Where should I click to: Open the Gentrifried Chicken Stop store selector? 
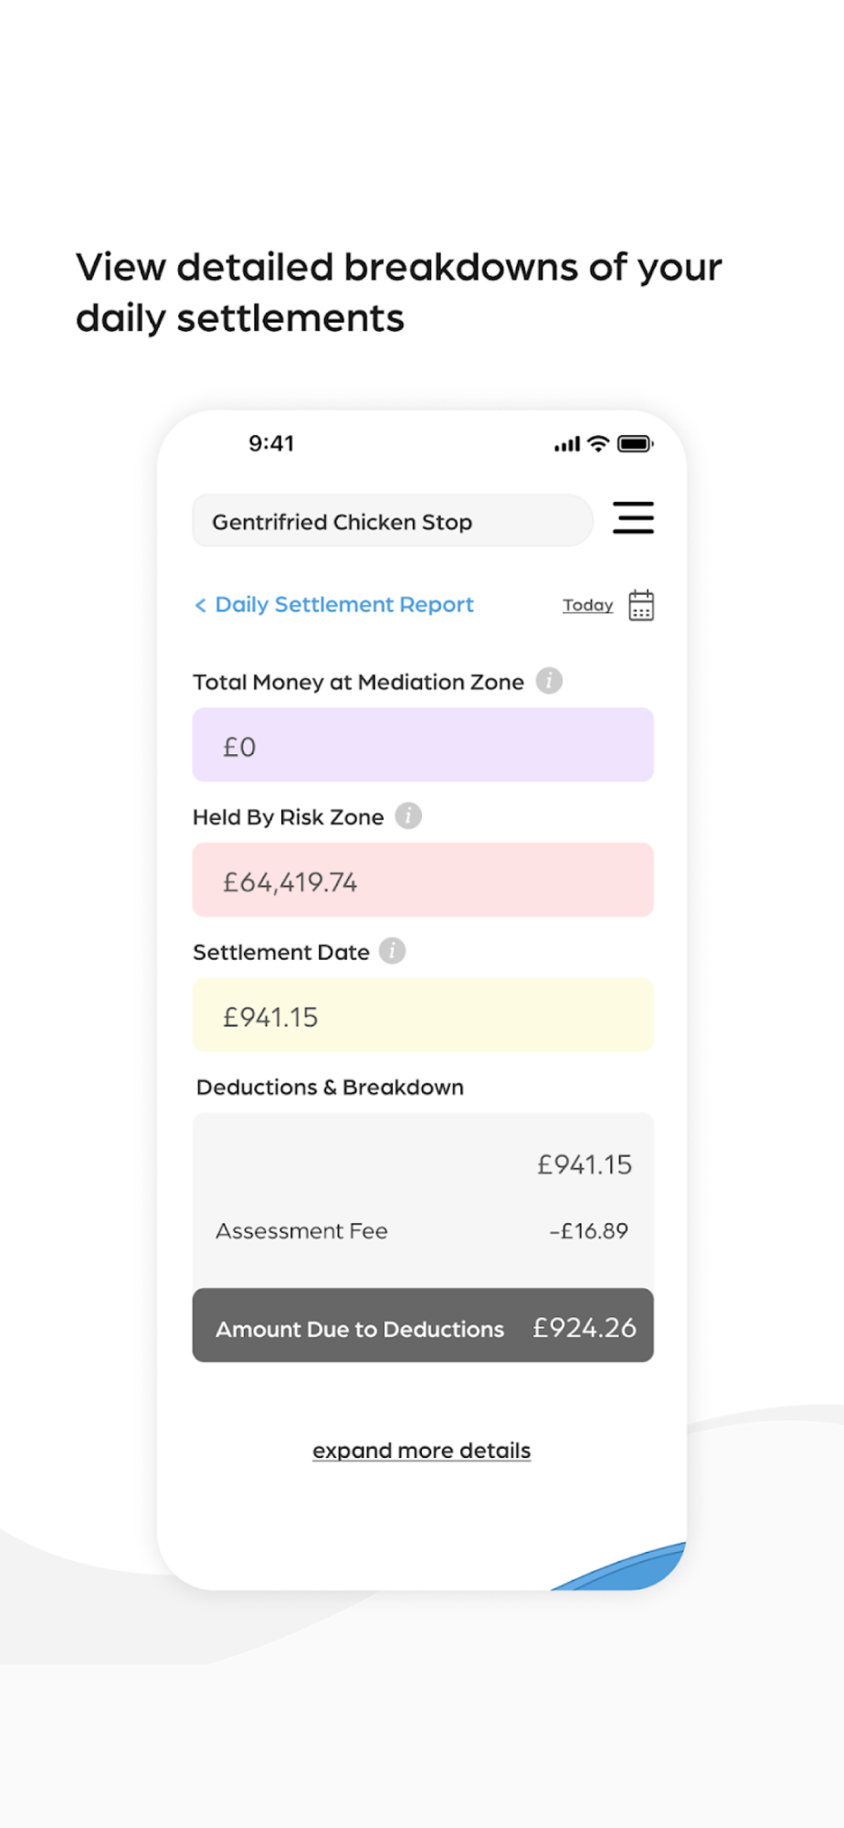click(x=392, y=521)
